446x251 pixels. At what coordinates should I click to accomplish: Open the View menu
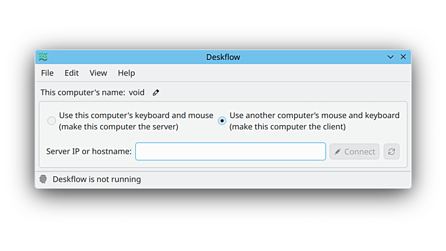98,73
